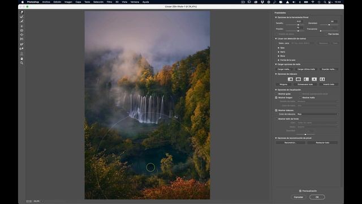
Task: Enable the Mostrar malla checkbox
Action: (x=300, y=97)
